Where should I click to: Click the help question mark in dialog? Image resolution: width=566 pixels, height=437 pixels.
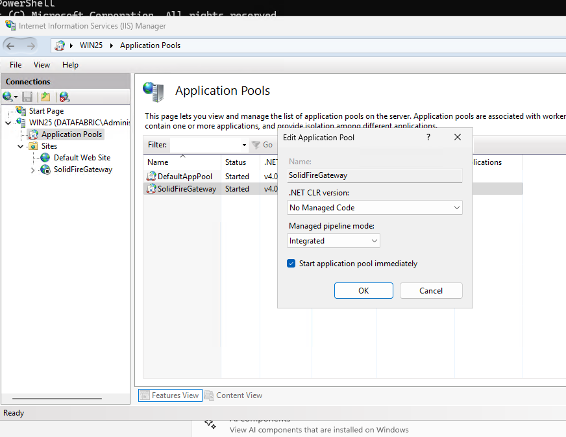428,137
